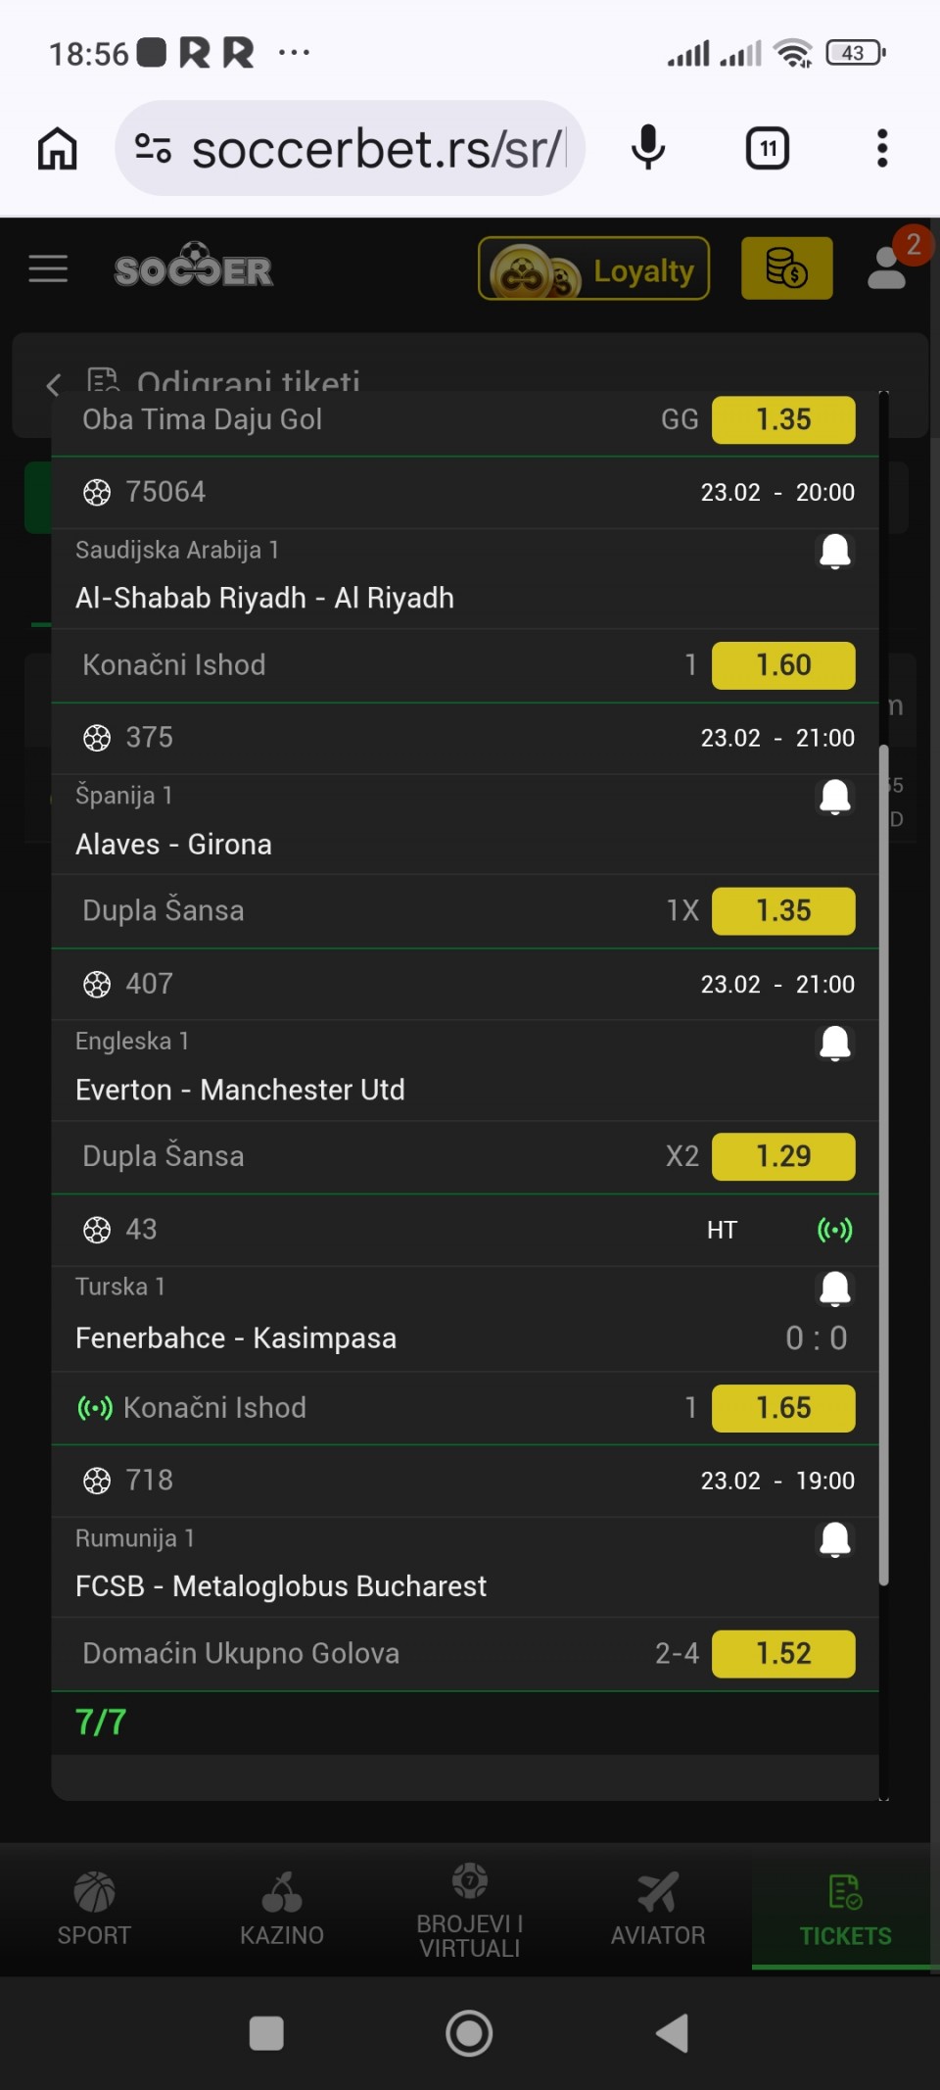The width and height of the screenshot is (940, 2090).
Task: Open the hamburger side menu
Action: tap(48, 268)
